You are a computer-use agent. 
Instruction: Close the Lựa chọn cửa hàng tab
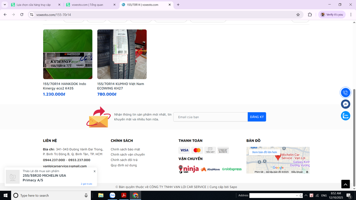pos(59,5)
